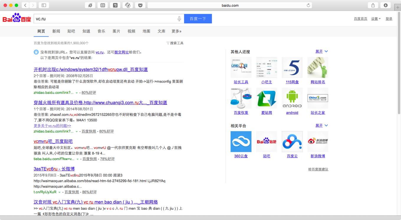
Task: Open result 开机时出现c:/windows/system32 百度知道
Action: tap(91, 70)
